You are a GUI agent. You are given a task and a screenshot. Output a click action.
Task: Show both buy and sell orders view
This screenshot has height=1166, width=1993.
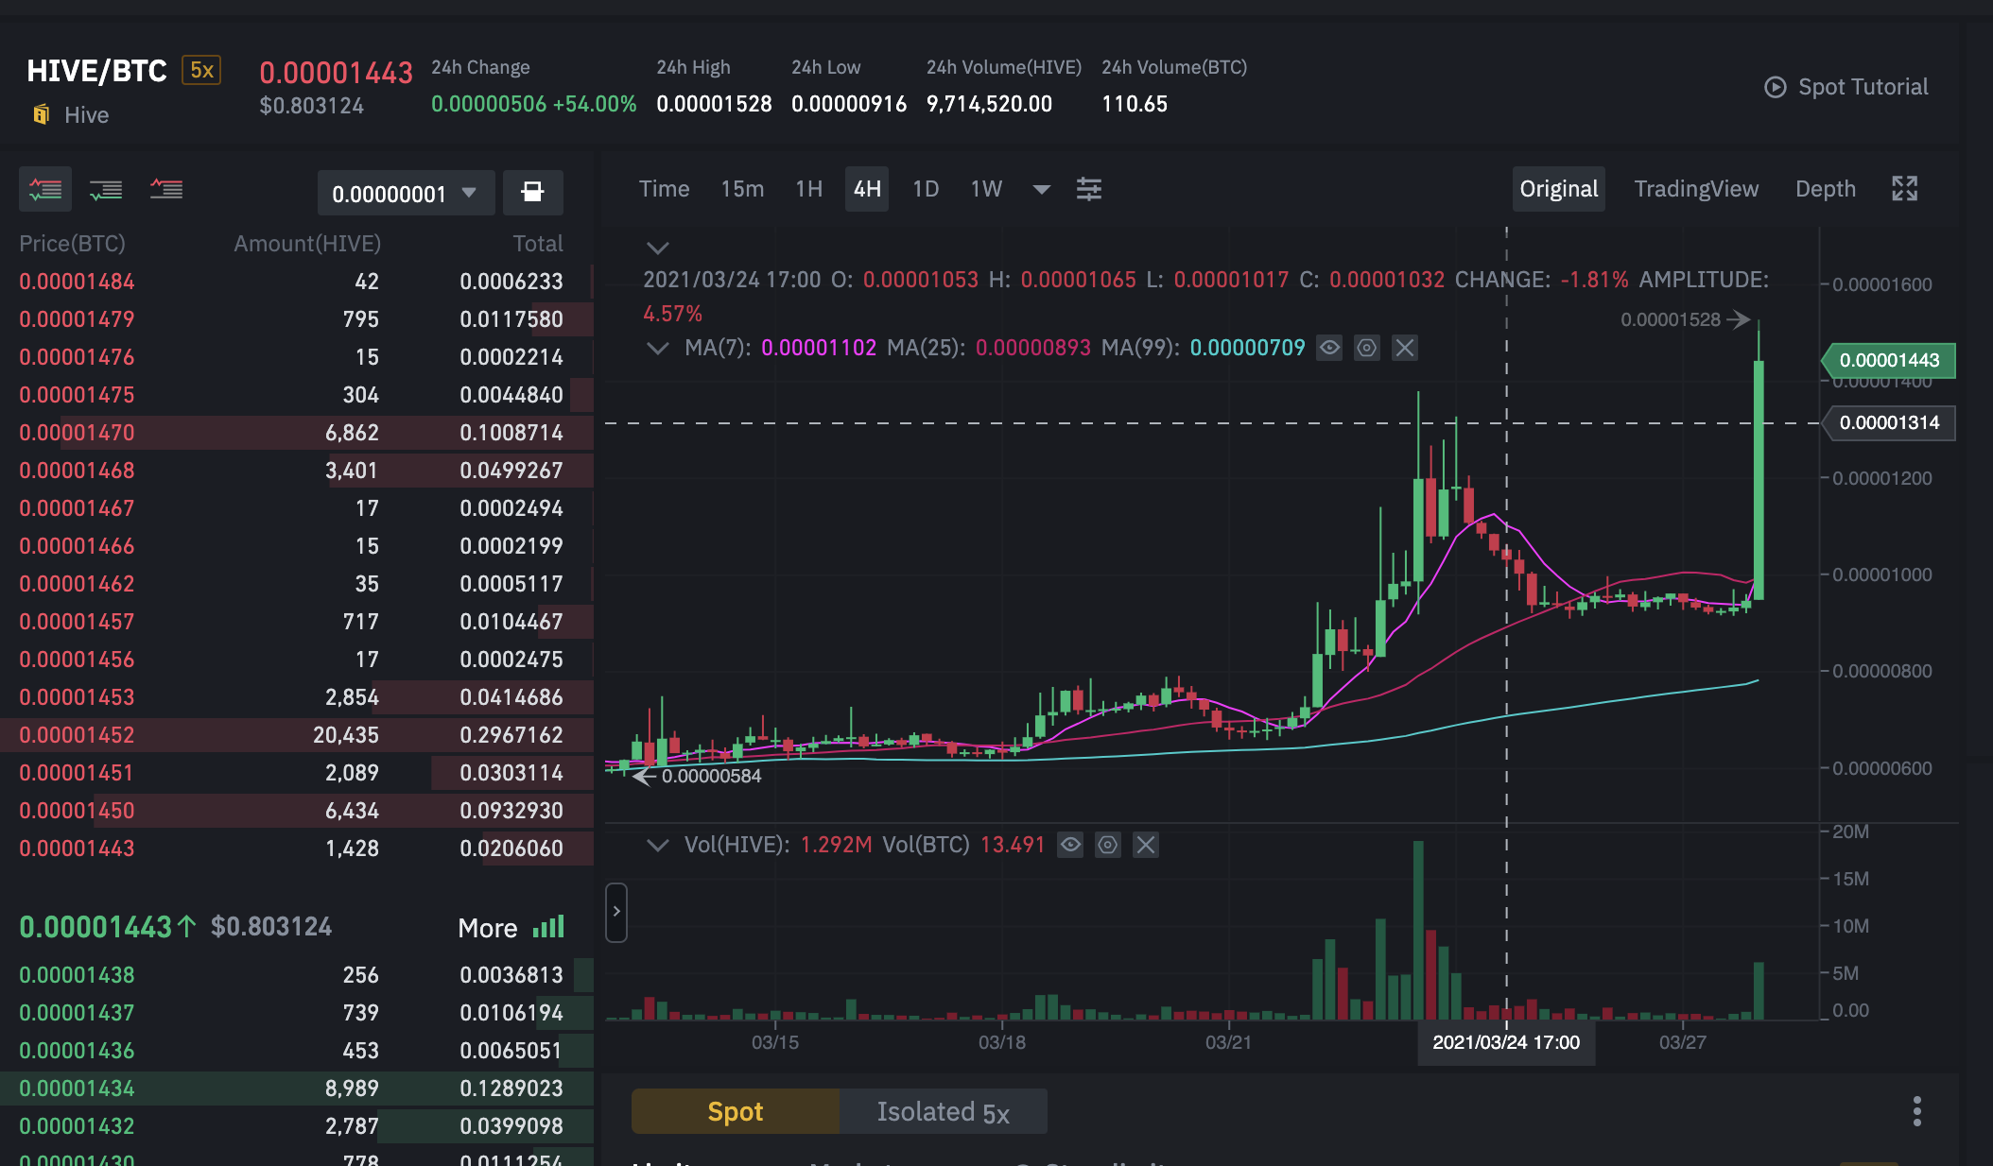44,190
